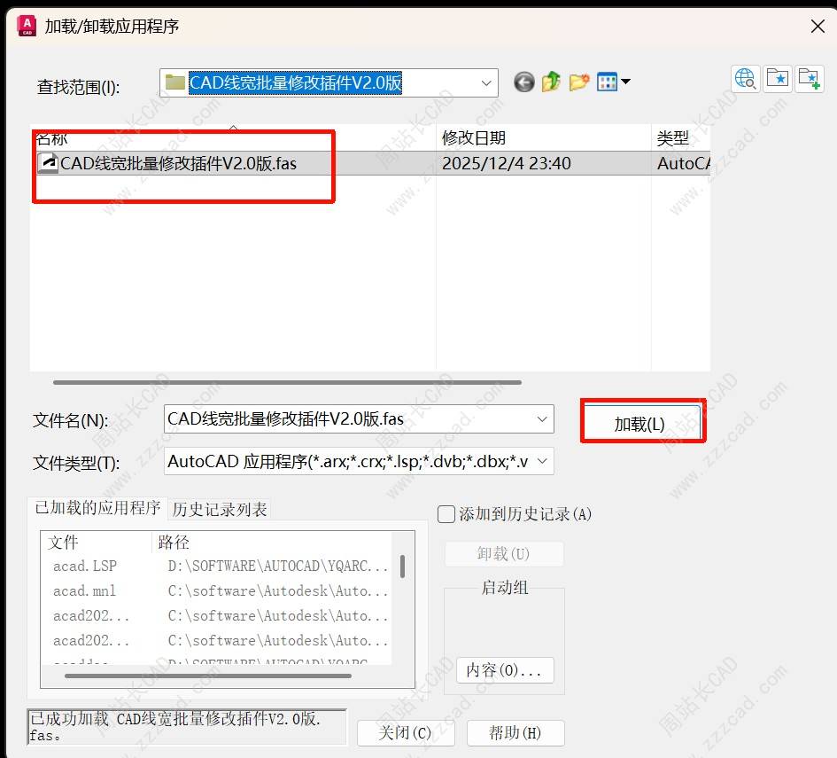
Task: Go up one folder level
Action: 552,82
